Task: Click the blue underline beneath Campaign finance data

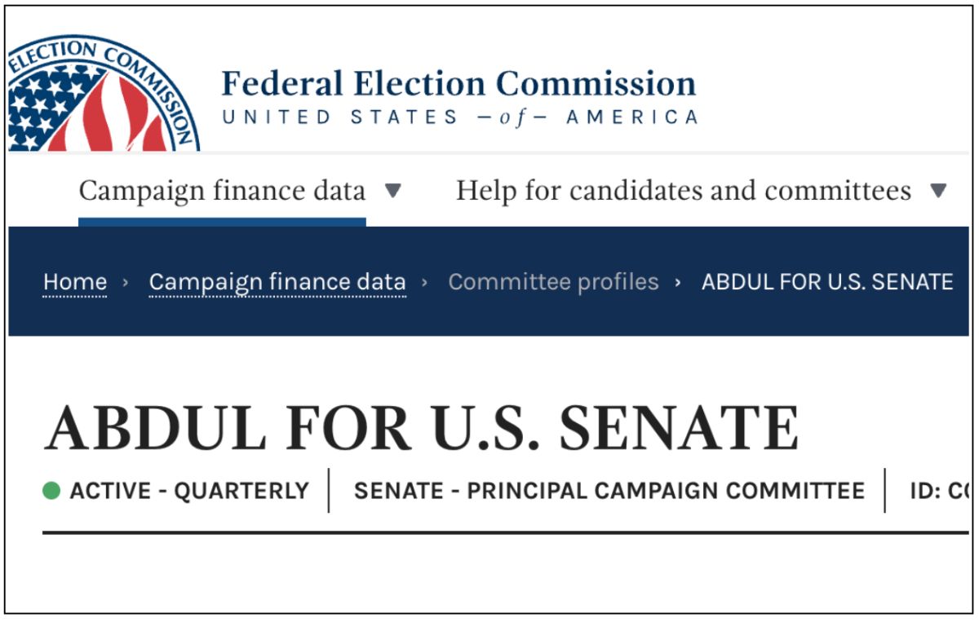Action: pyautogui.click(x=221, y=219)
